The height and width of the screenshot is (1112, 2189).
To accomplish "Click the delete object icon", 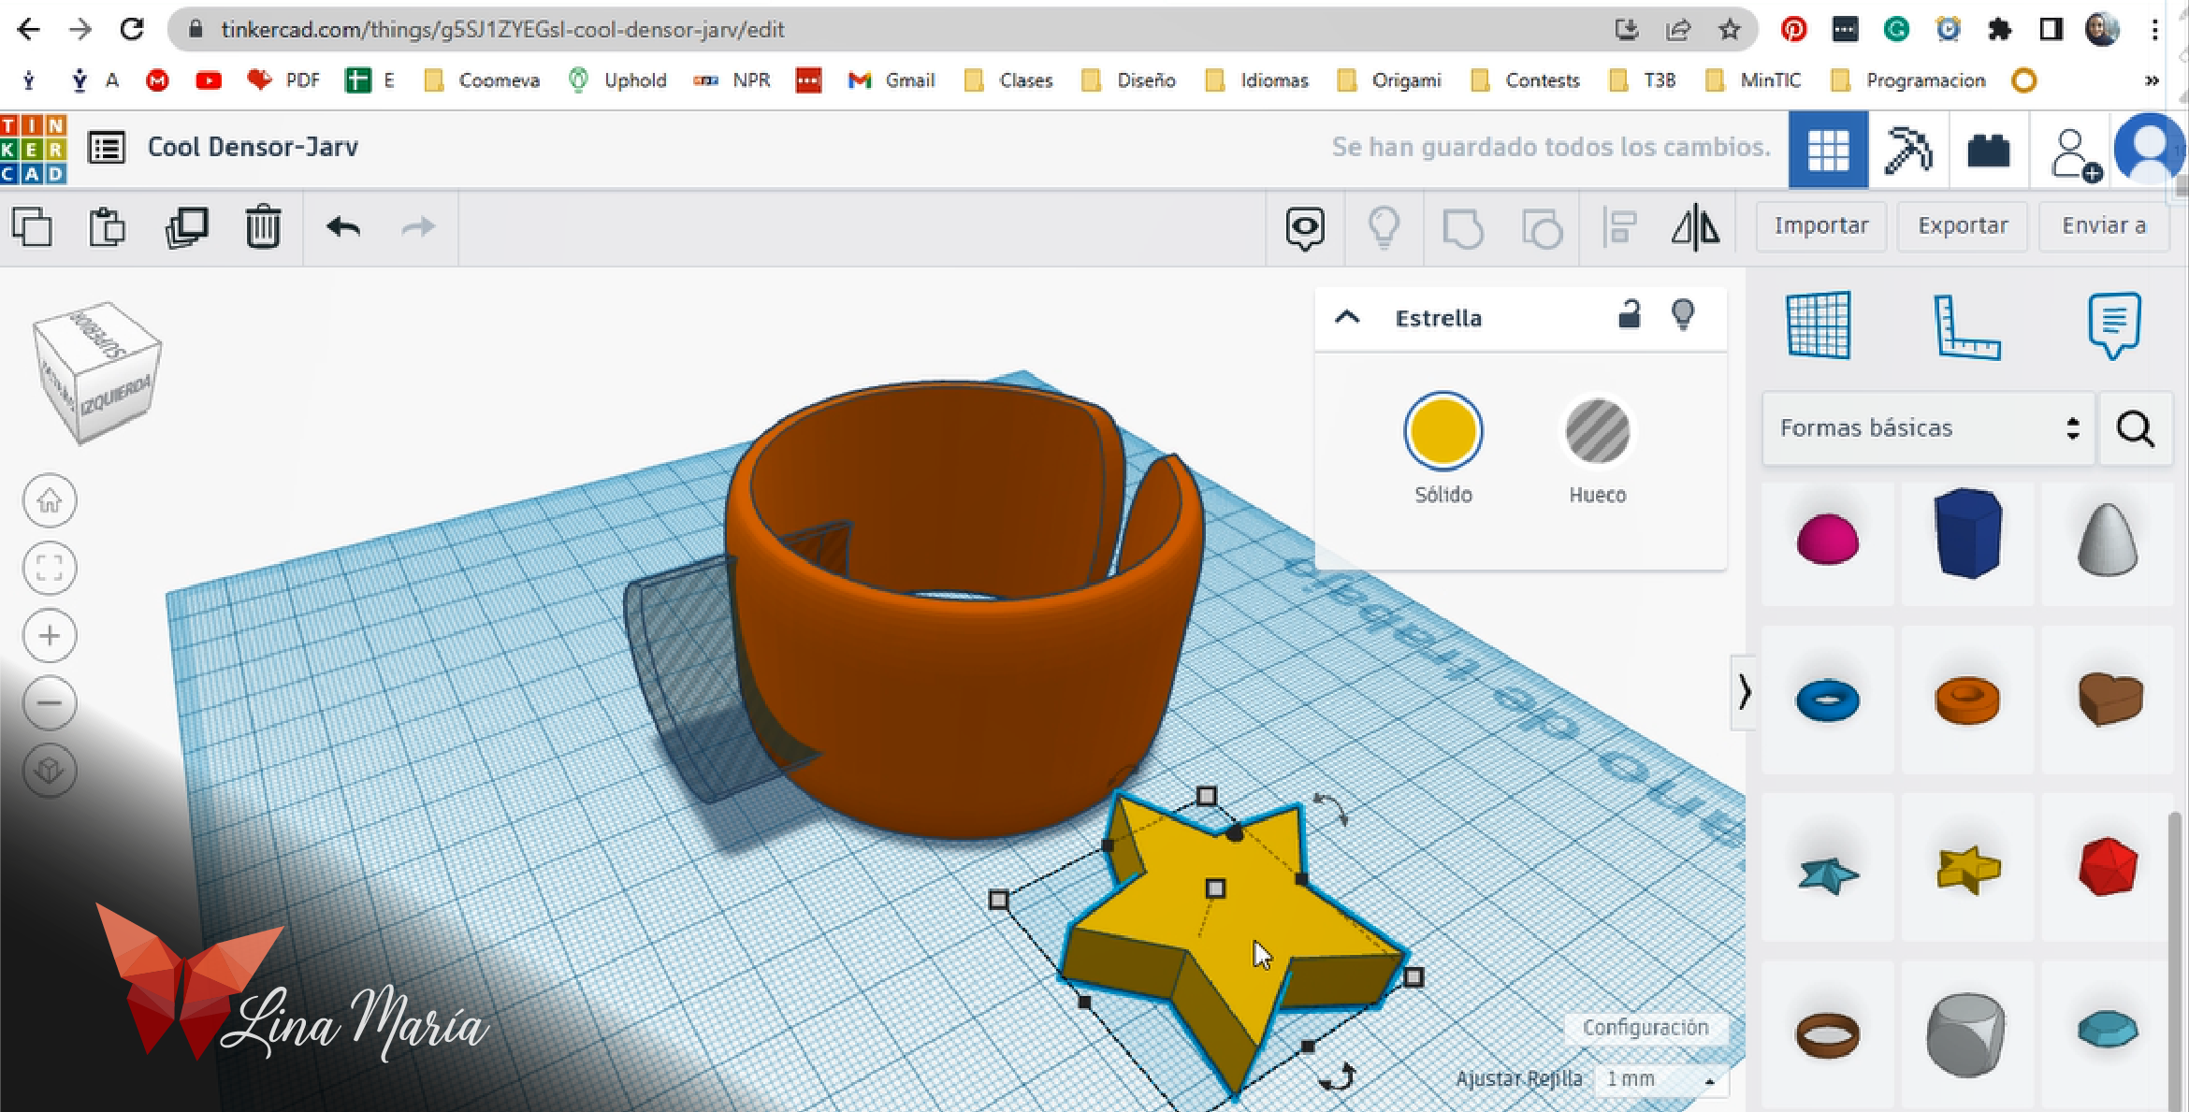I will 261,225.
